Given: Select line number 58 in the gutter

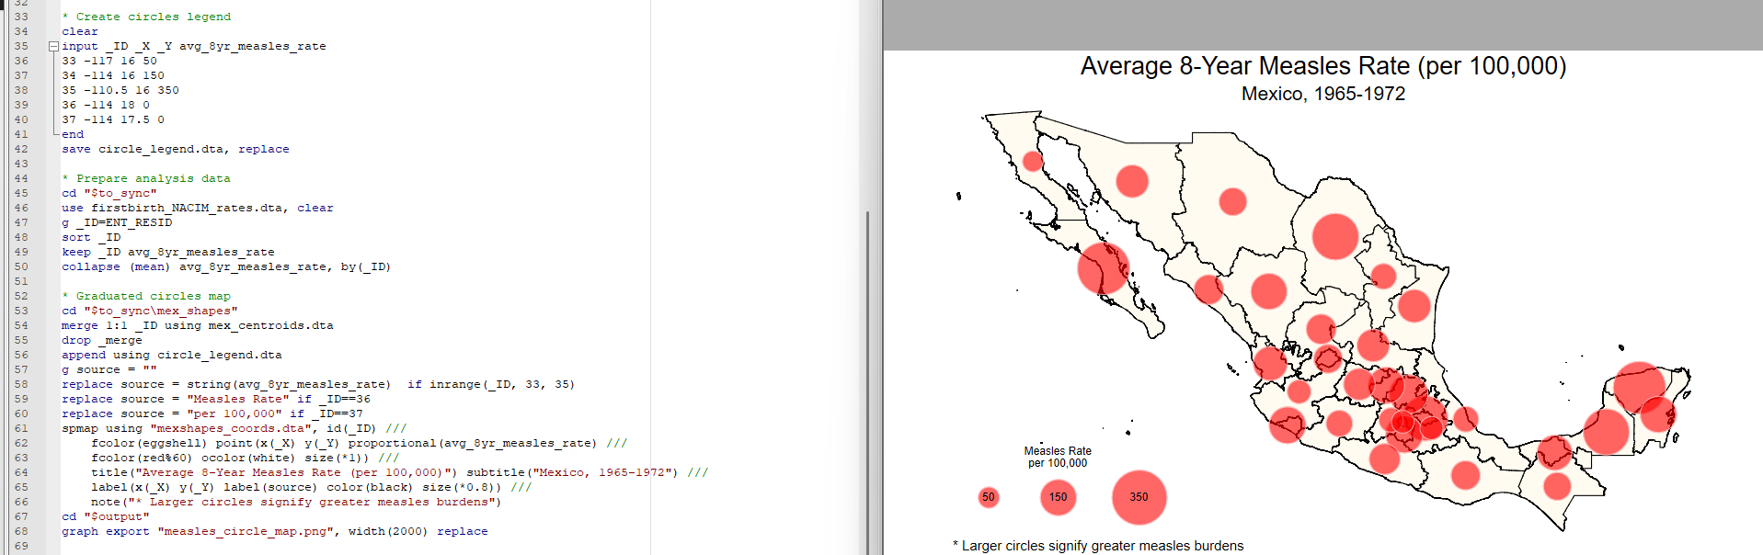Looking at the screenshot, I should (21, 384).
